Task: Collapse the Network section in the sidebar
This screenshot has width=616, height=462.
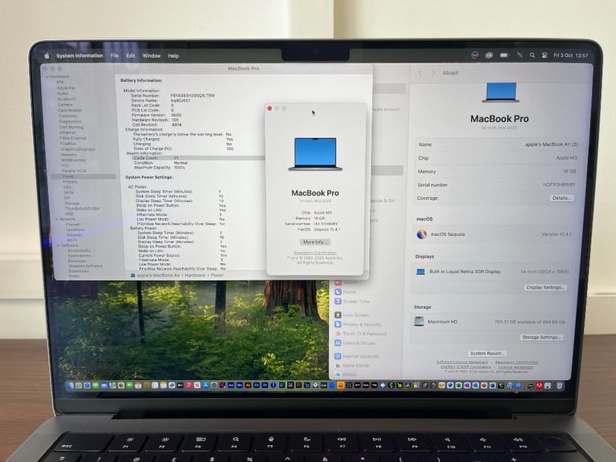Action: coord(57,219)
